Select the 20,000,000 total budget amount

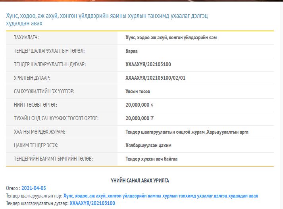(x=137, y=105)
